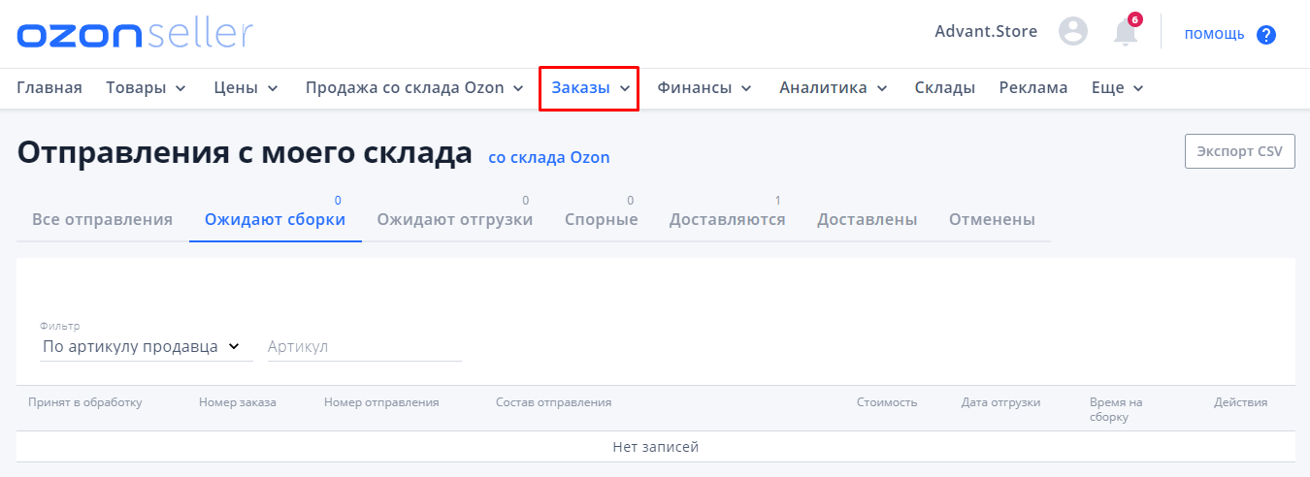Expand the Еще dropdown menu
The image size is (1310, 477).
[1118, 88]
